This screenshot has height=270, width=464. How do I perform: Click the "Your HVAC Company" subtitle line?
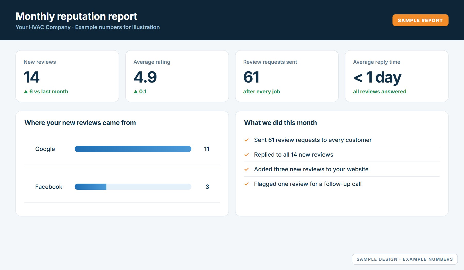pos(88,27)
